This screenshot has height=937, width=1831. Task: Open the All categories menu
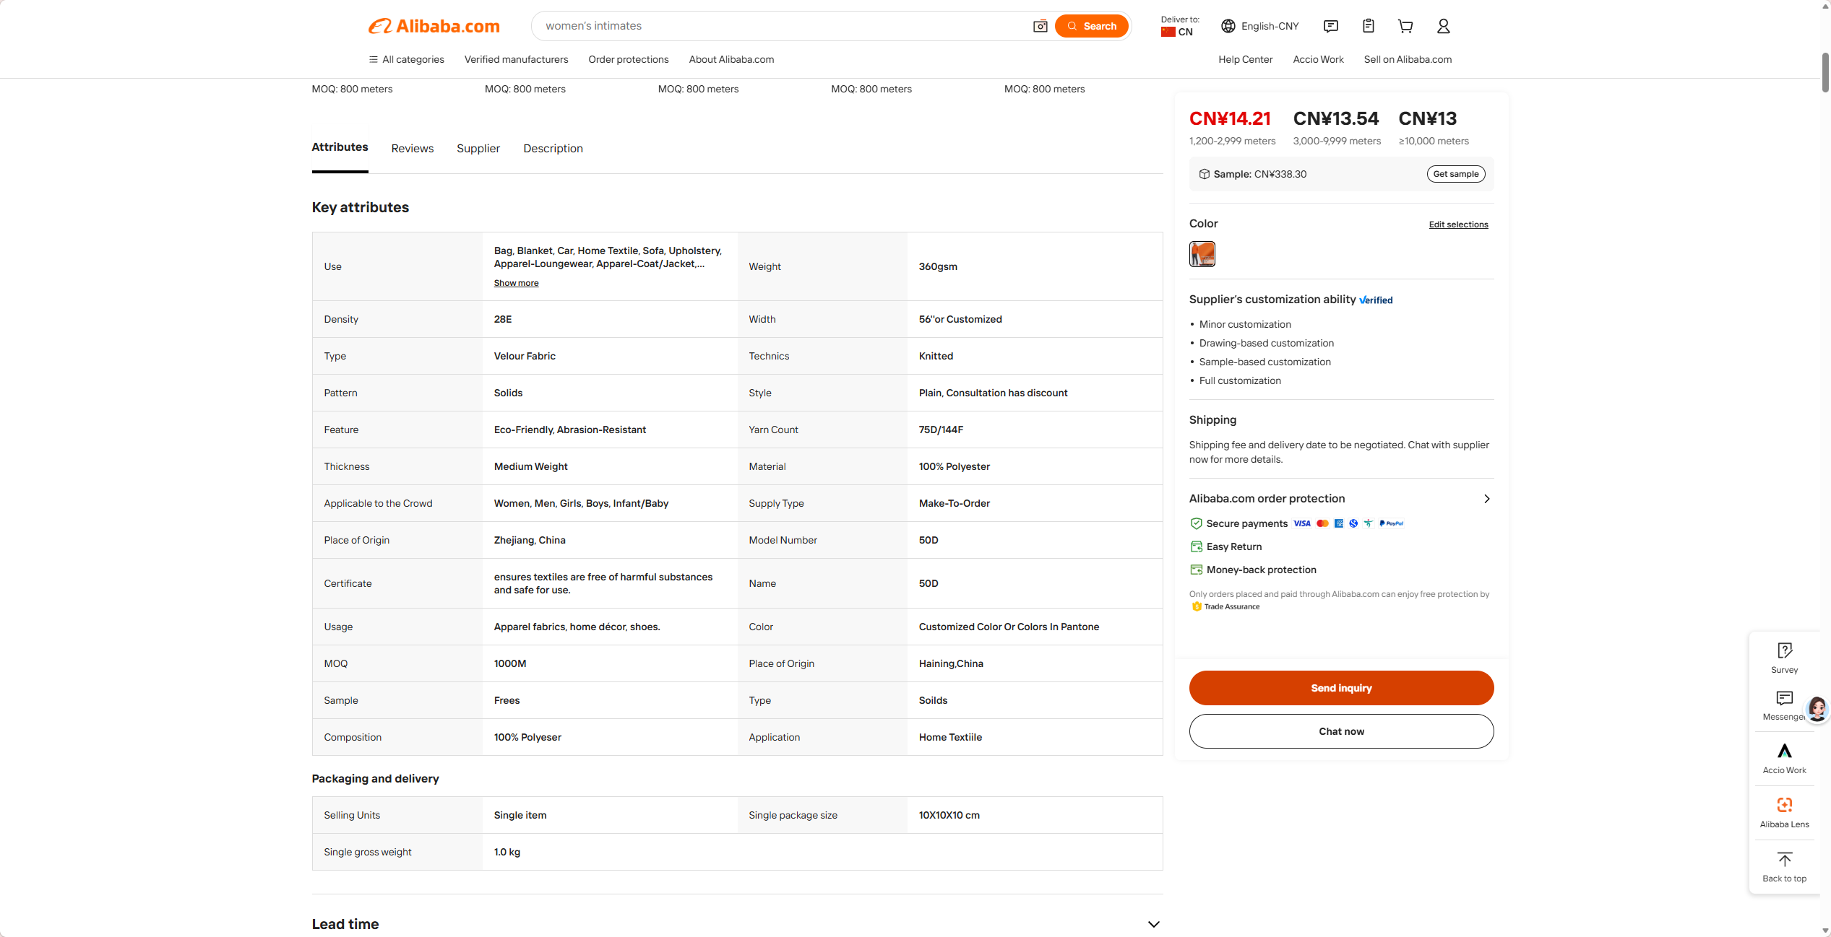tap(406, 59)
